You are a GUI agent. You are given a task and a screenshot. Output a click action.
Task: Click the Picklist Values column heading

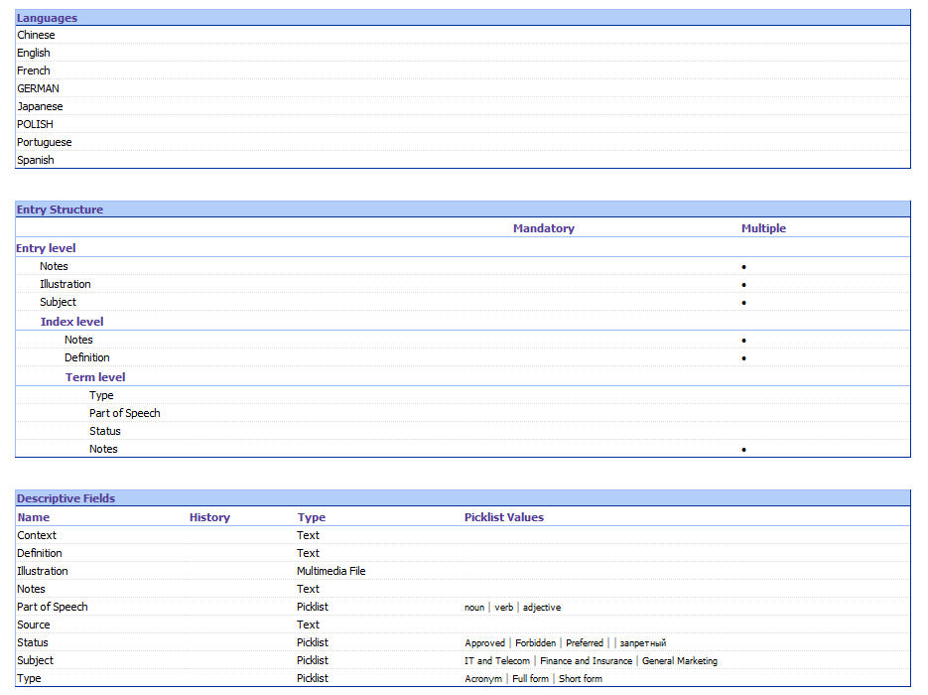tap(503, 517)
